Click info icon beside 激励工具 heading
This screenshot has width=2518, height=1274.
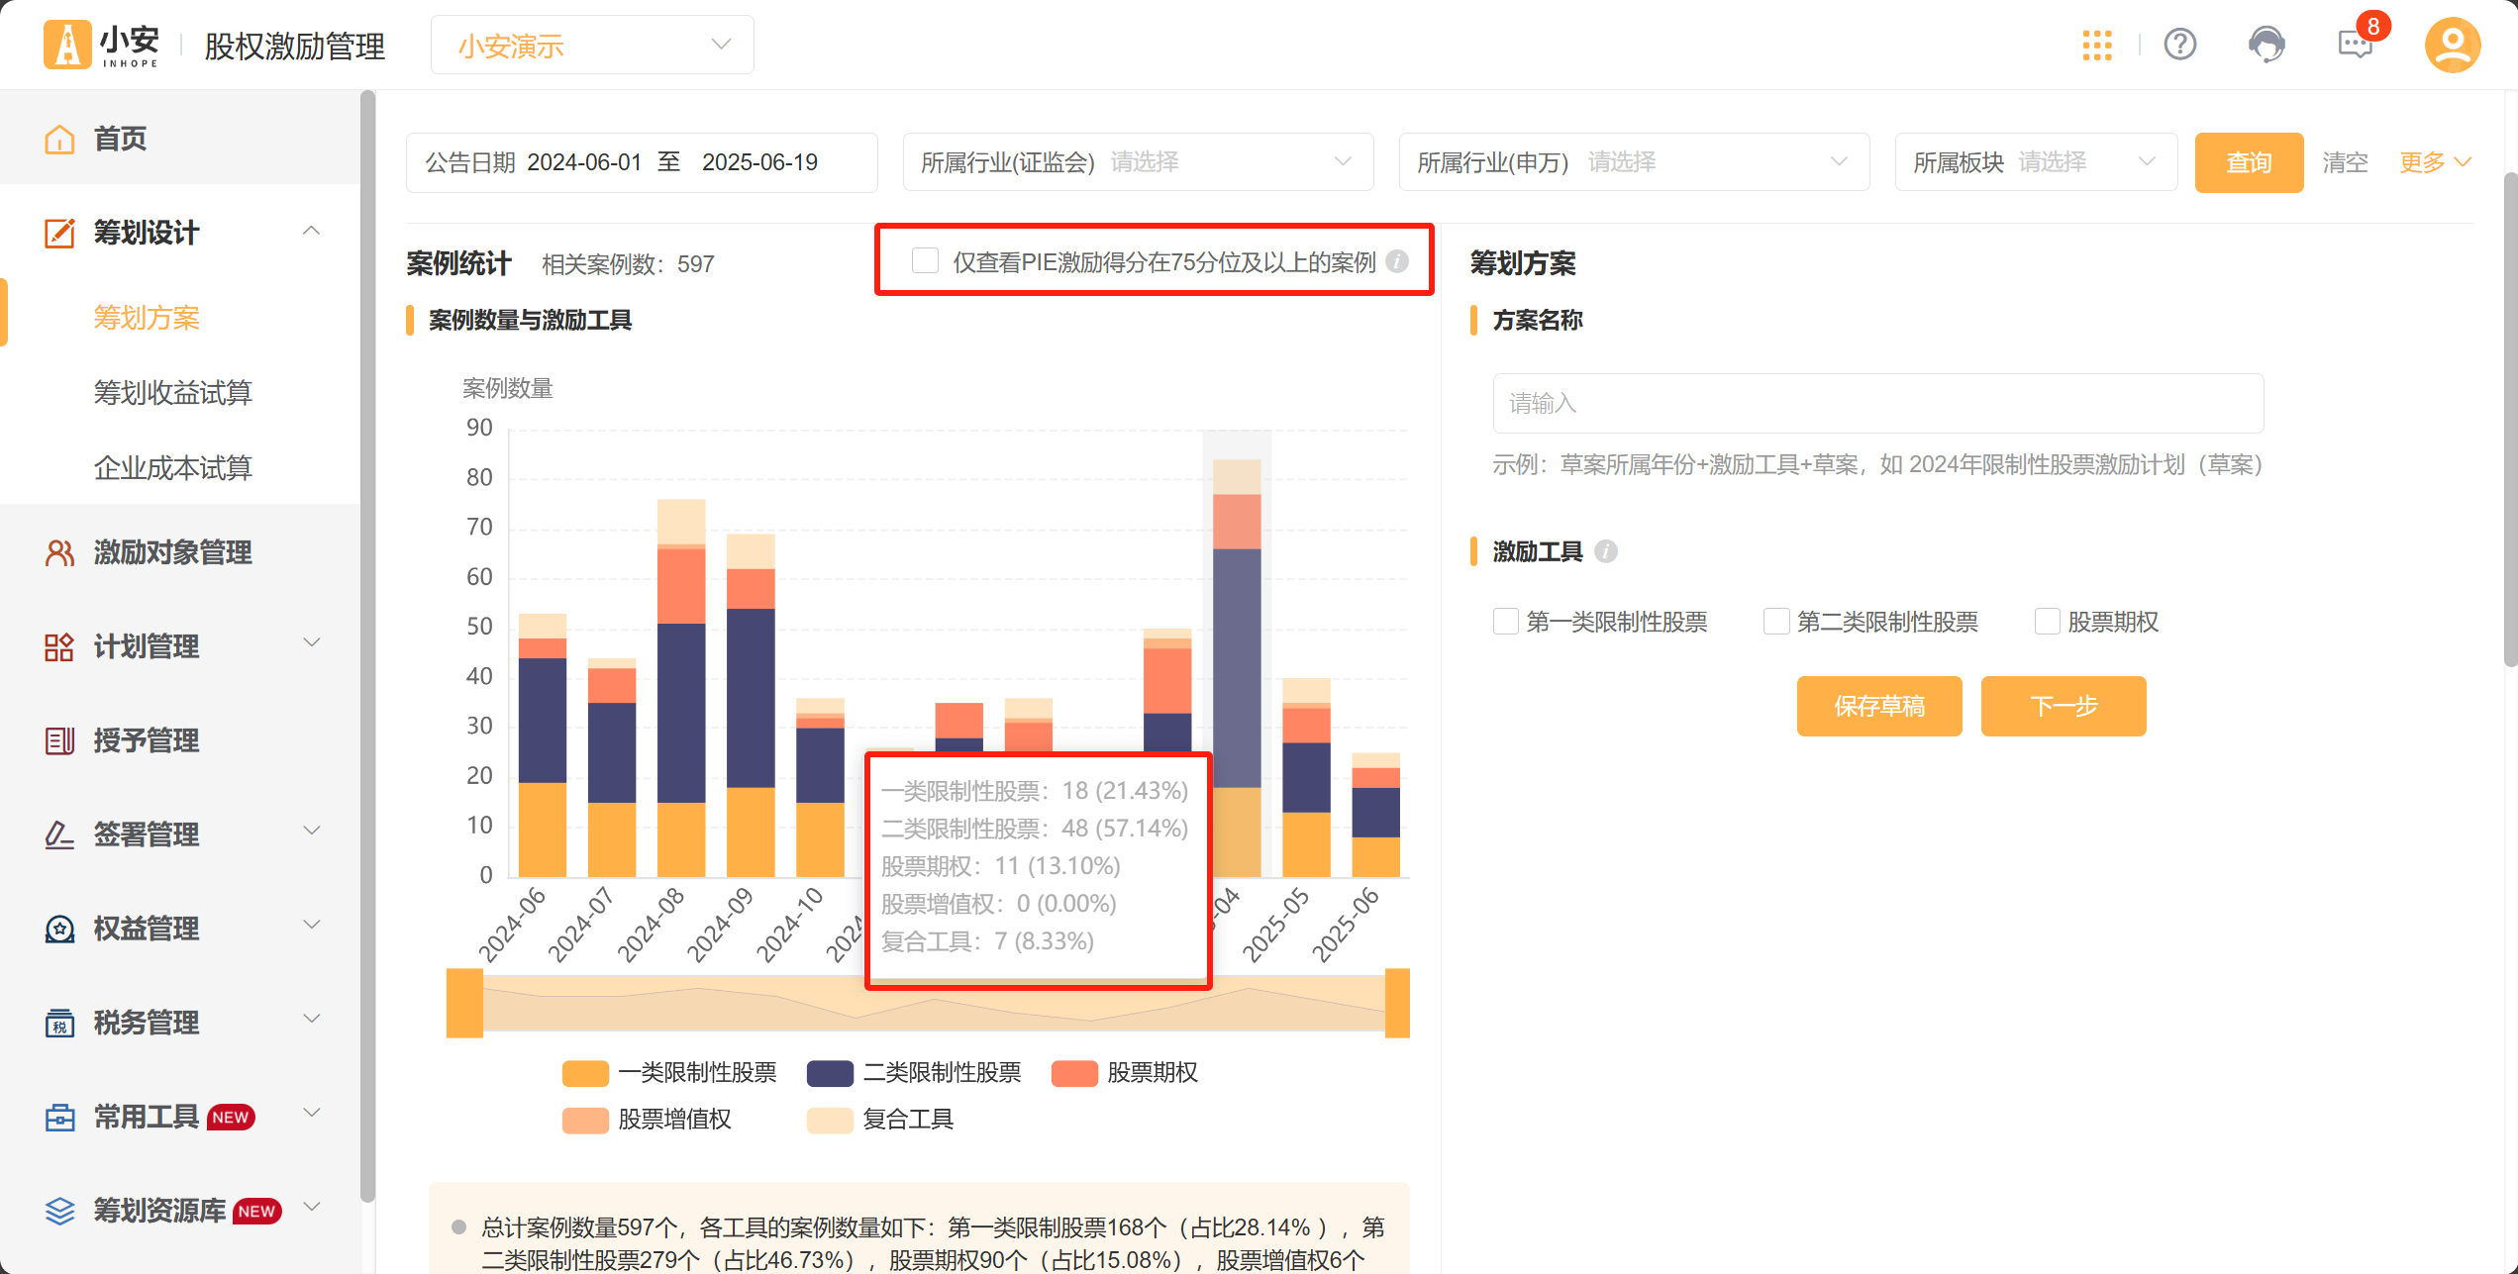point(1606,551)
